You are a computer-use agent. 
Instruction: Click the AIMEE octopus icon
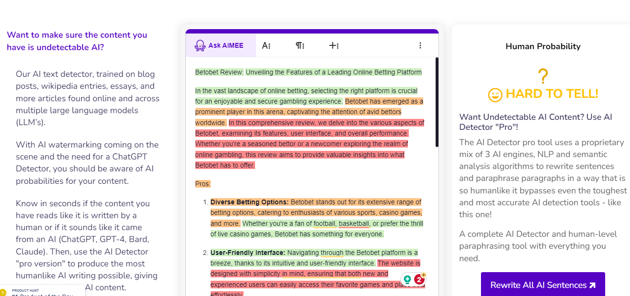click(x=200, y=45)
